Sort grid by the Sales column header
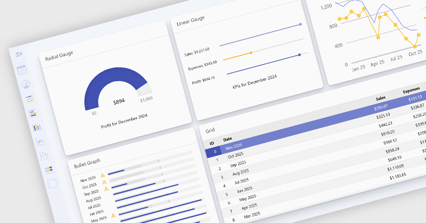Viewport: 426px width, 223px height. click(381, 98)
